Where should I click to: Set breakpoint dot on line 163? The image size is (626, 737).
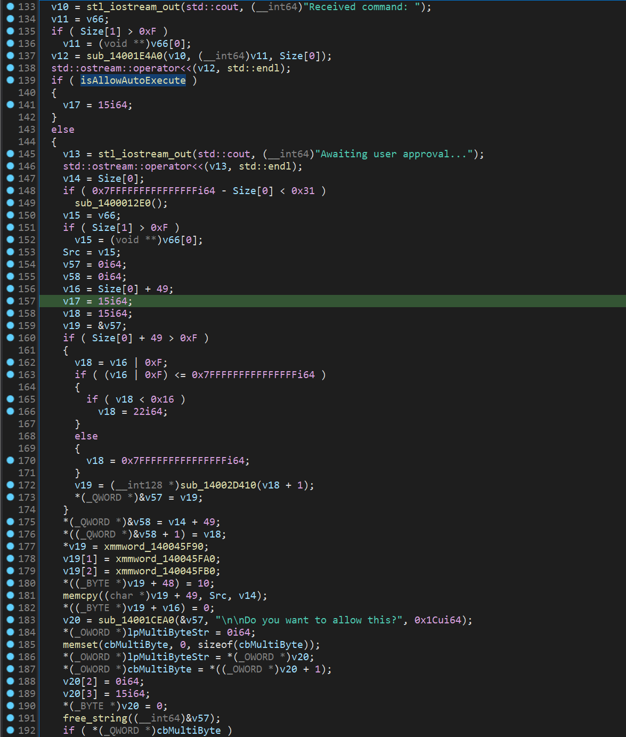point(10,374)
